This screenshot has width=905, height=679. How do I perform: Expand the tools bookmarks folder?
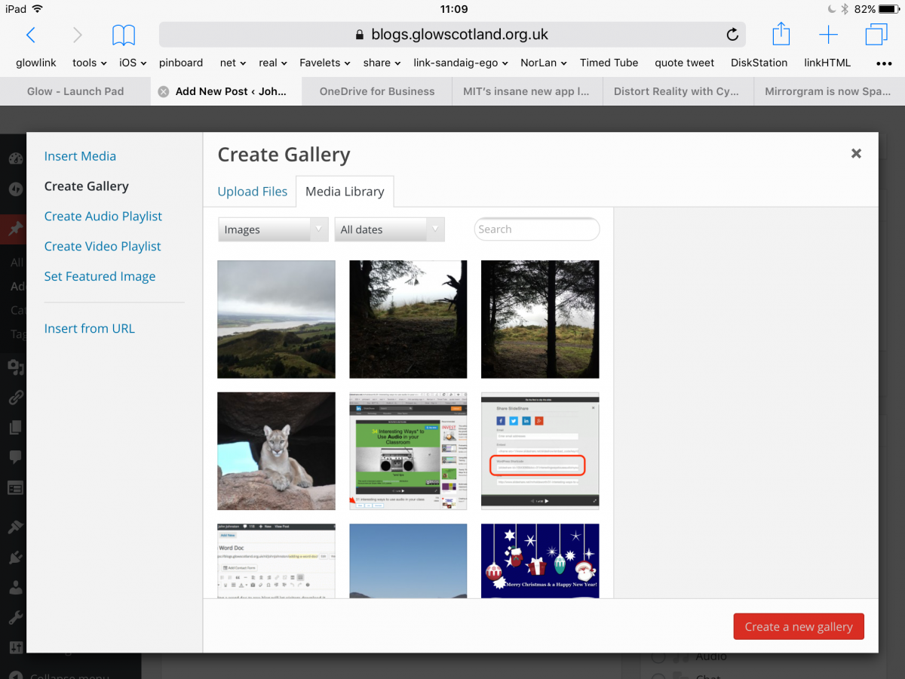[89, 63]
